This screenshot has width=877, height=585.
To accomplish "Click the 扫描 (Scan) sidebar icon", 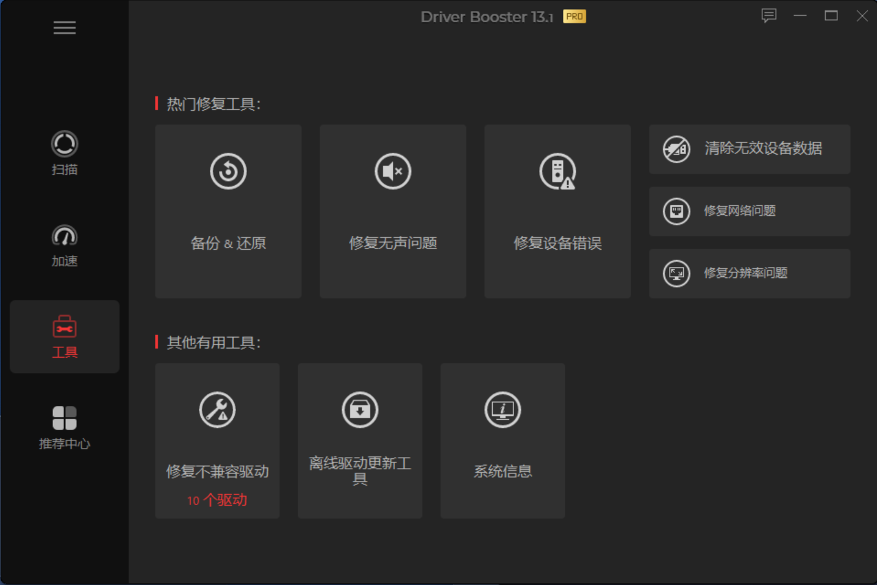I will pyautogui.click(x=64, y=144).
